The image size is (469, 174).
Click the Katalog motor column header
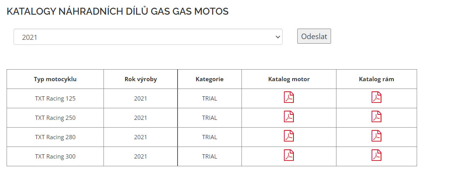[289, 79]
